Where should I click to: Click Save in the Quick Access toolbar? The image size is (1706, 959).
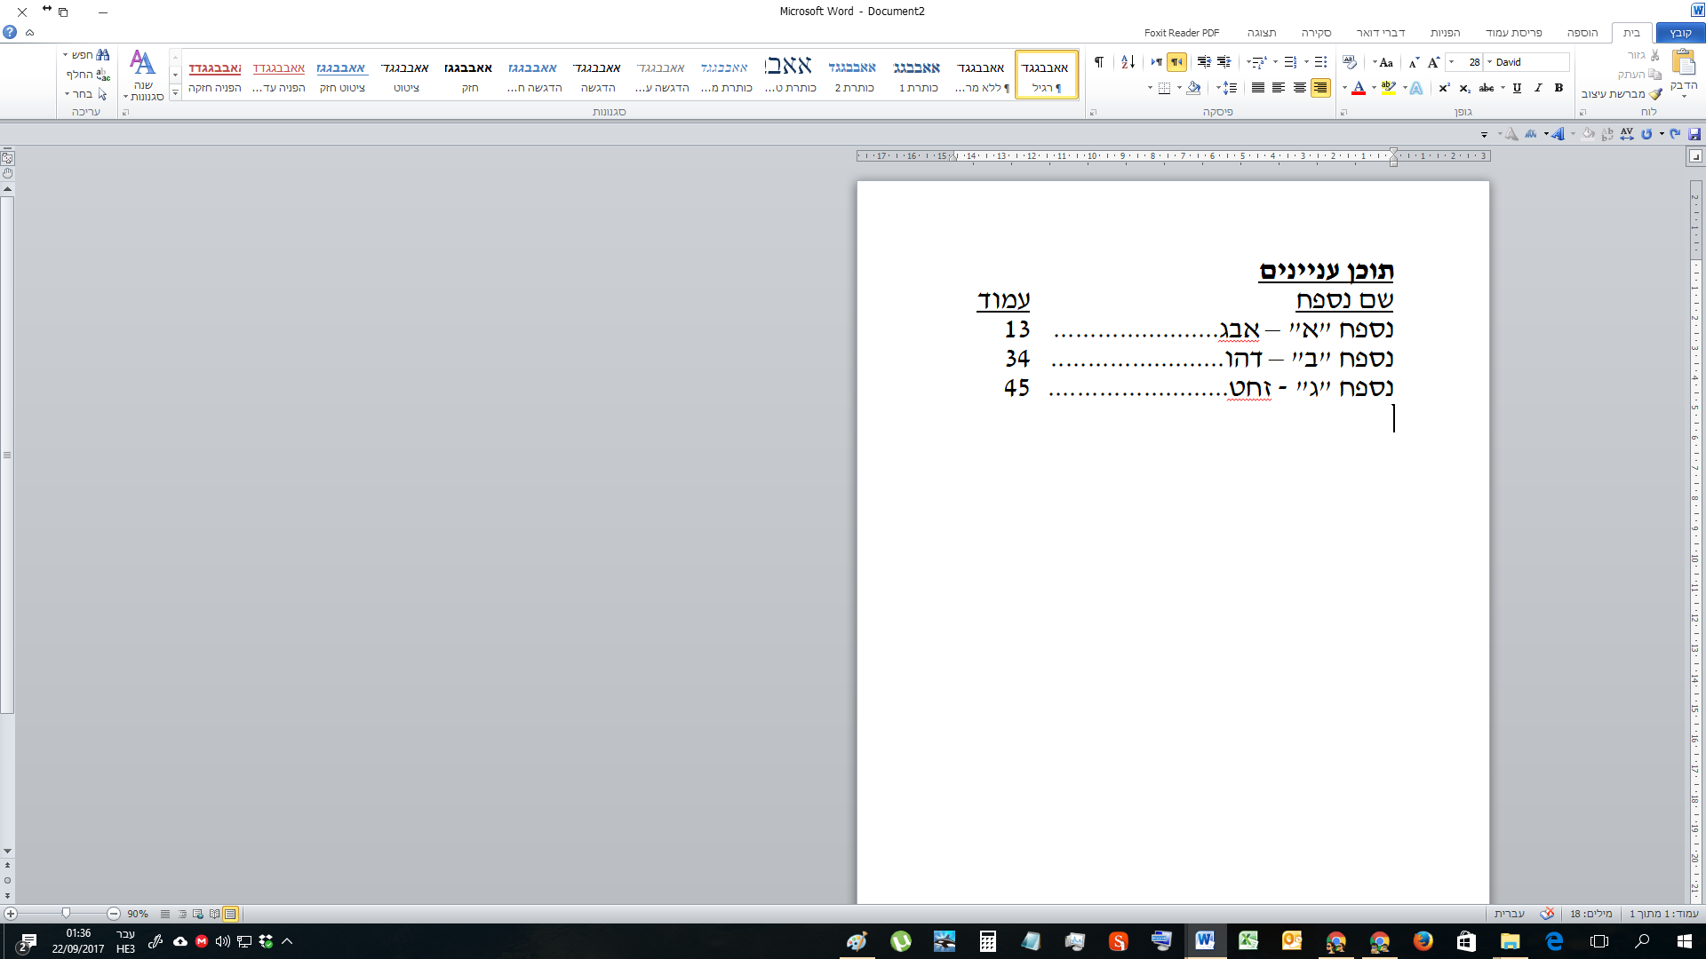1694,134
